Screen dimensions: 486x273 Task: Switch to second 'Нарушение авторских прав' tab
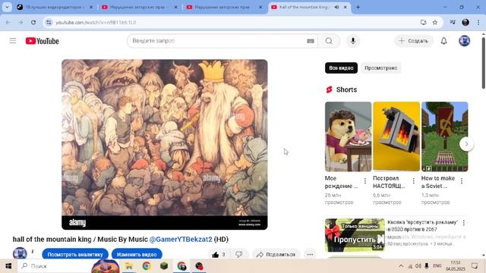[x=223, y=7]
